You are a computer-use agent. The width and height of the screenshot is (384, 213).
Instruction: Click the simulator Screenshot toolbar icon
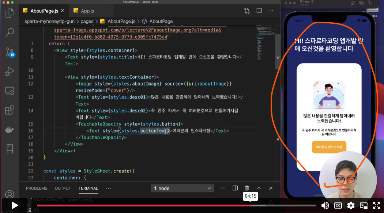point(362,3)
